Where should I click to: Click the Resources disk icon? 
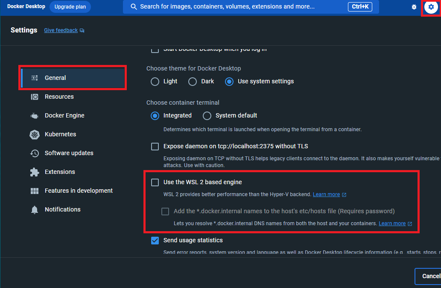tap(35, 97)
